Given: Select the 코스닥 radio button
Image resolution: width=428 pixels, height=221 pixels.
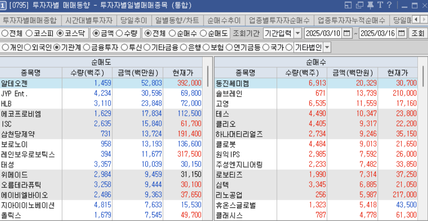Looking at the screenshot, I should coord(60,33).
